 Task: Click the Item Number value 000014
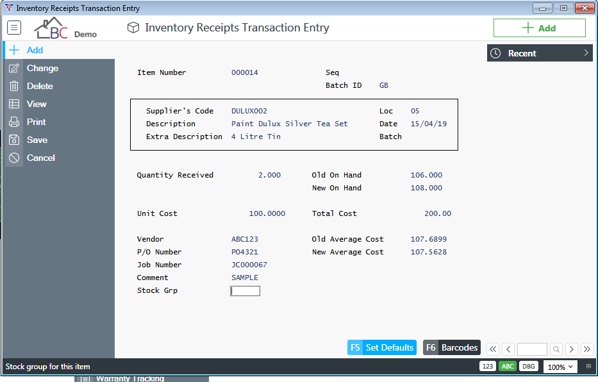(245, 72)
